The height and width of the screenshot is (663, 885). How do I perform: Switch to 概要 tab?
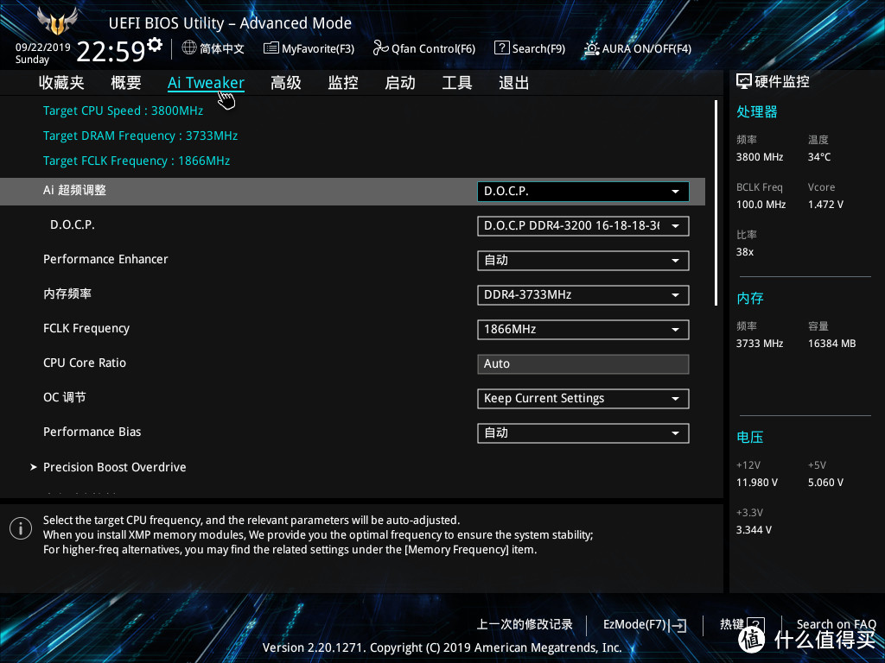tap(126, 83)
